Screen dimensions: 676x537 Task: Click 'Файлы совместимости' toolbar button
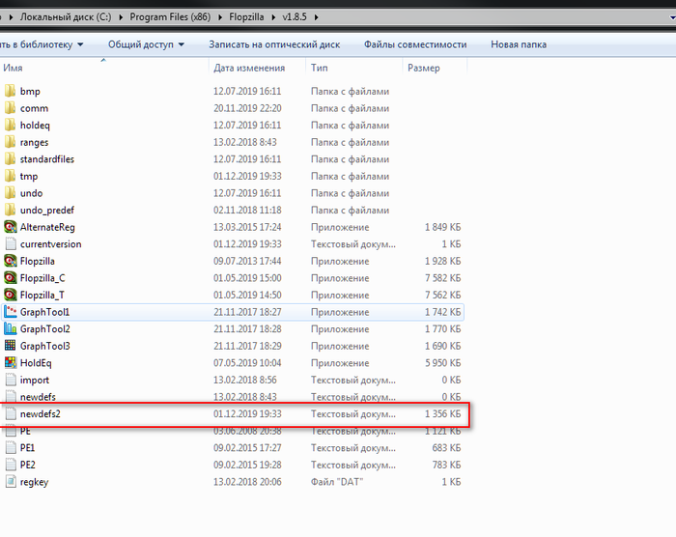(x=415, y=44)
